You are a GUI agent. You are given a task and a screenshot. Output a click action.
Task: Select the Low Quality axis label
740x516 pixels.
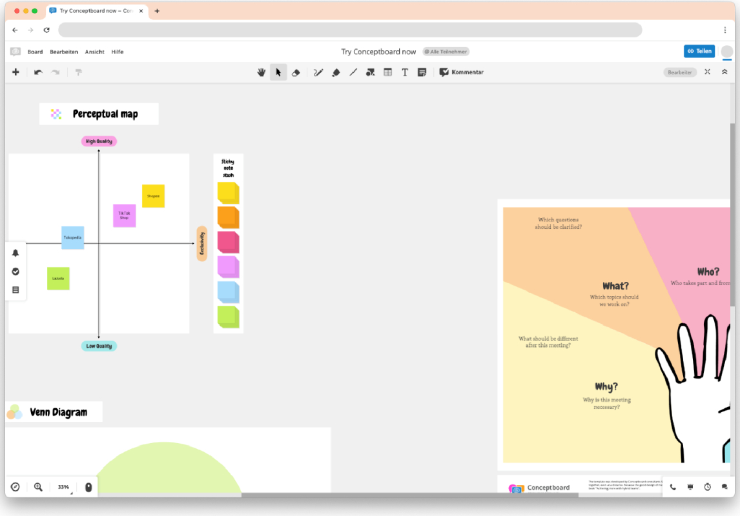[99, 346]
